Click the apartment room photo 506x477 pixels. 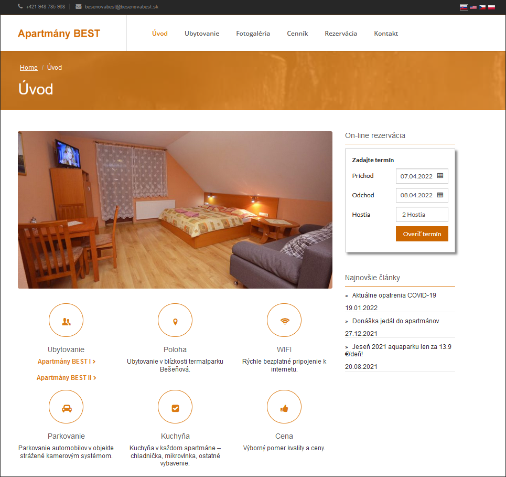(175, 209)
